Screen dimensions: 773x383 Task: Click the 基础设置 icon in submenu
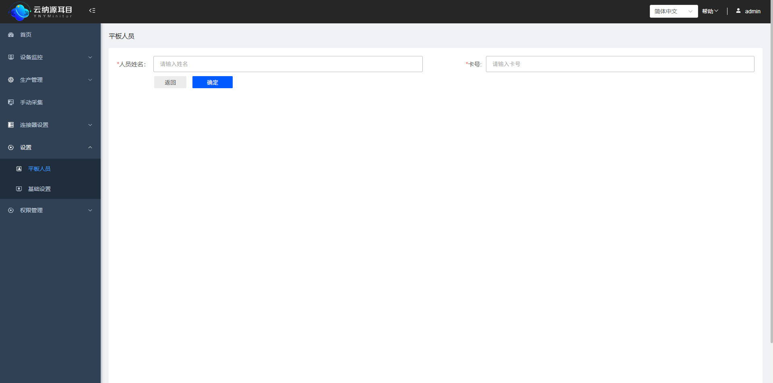pyautogui.click(x=19, y=189)
